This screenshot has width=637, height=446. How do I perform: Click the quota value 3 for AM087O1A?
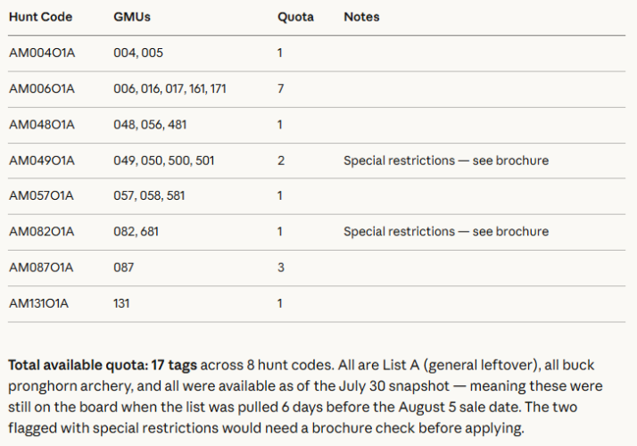coord(280,268)
